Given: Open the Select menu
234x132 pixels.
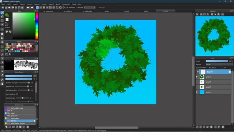Looking at the screenshot, I should [30, 4].
